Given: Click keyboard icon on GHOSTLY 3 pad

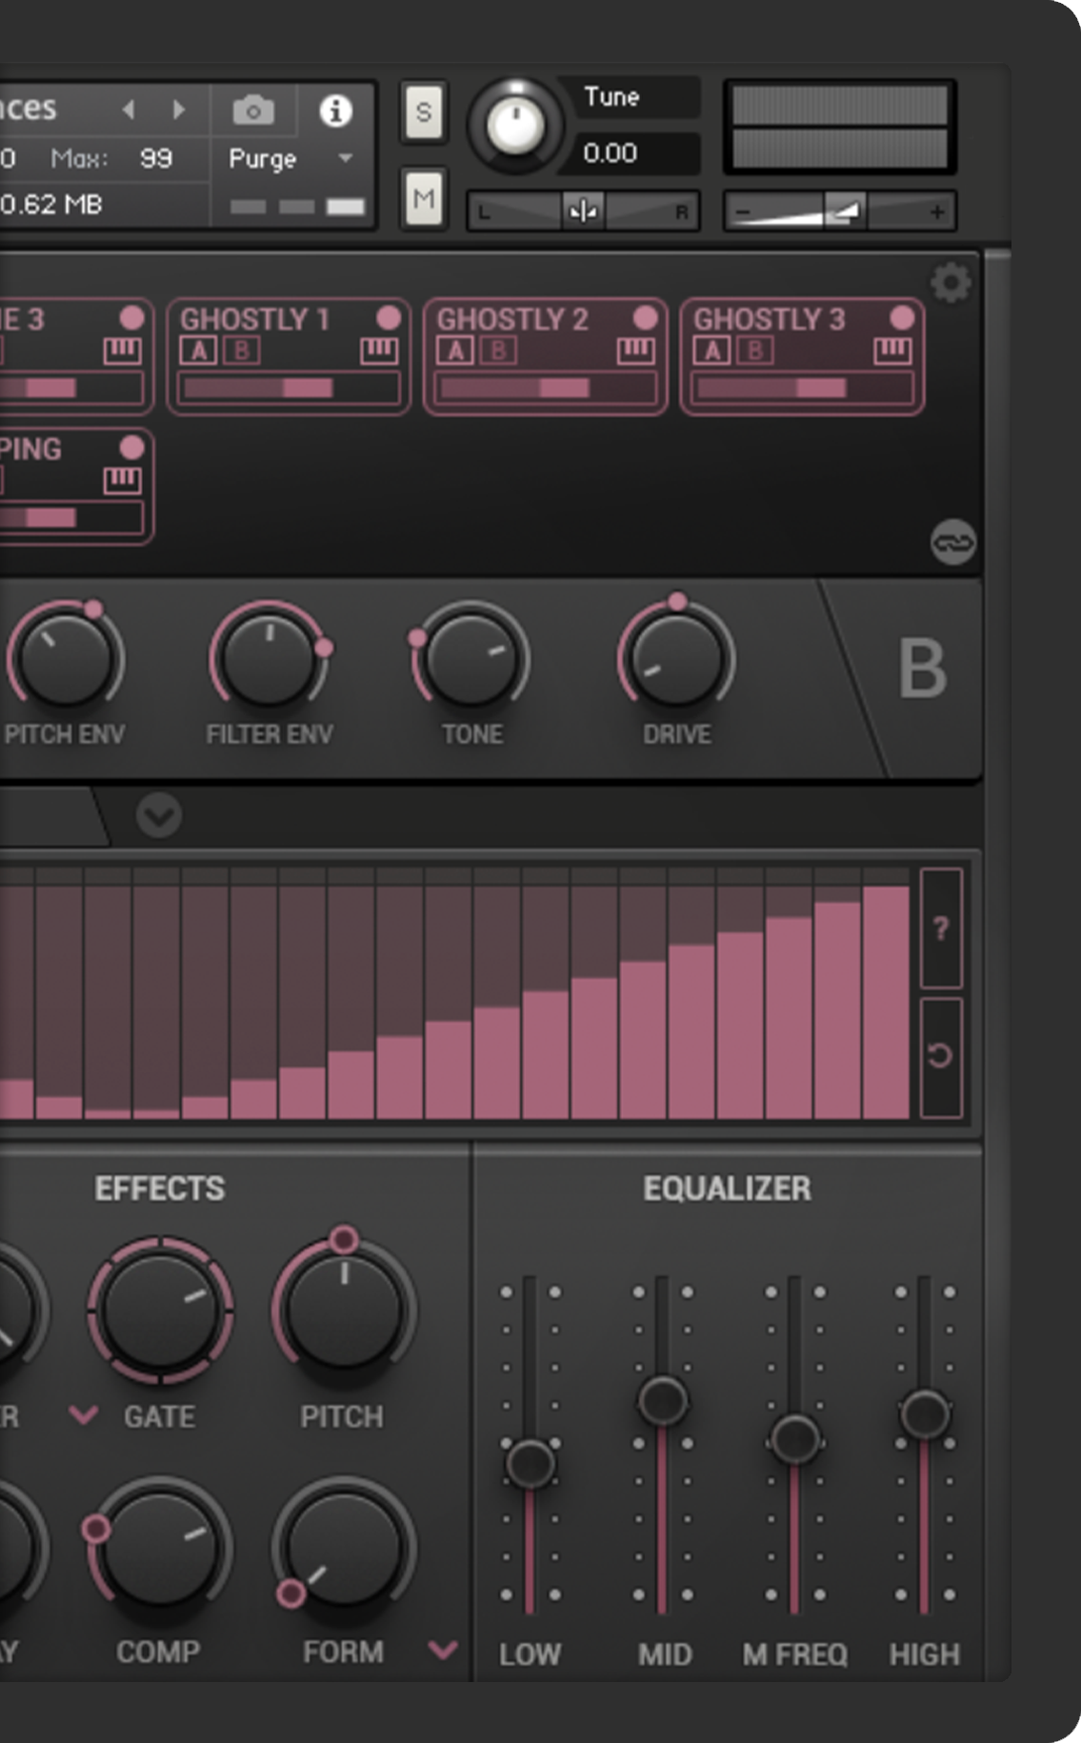Looking at the screenshot, I should click(892, 351).
